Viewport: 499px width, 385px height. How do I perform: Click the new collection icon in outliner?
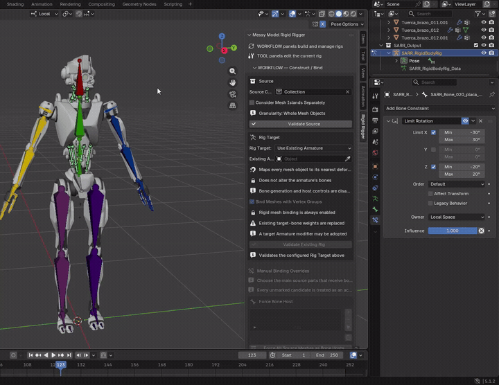(x=491, y=14)
